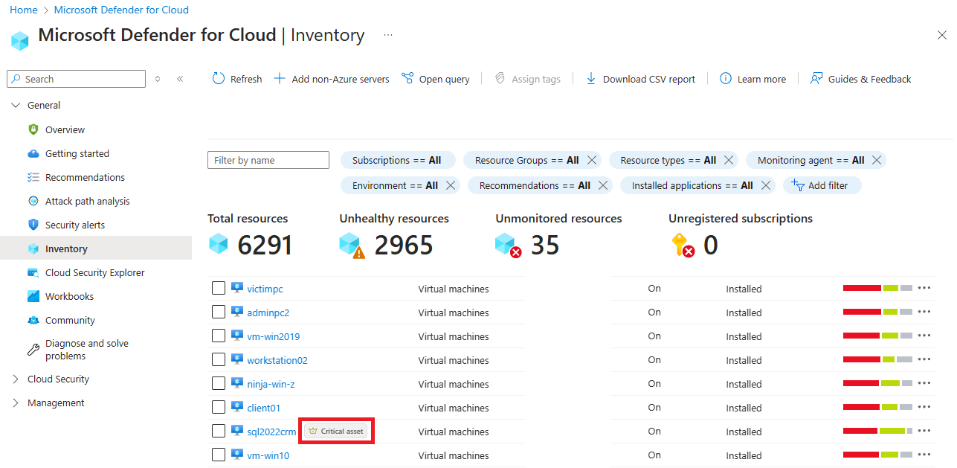Click the Add non-Azure servers plus icon

(x=280, y=78)
